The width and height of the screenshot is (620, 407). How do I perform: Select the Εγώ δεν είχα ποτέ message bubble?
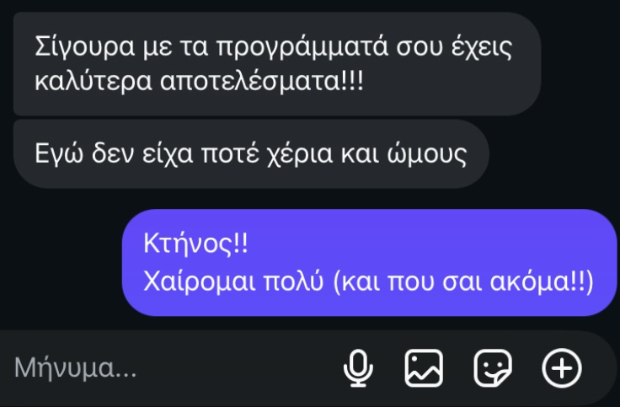point(251,154)
